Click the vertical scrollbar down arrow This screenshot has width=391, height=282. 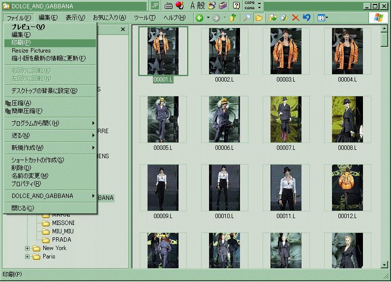(x=385, y=265)
